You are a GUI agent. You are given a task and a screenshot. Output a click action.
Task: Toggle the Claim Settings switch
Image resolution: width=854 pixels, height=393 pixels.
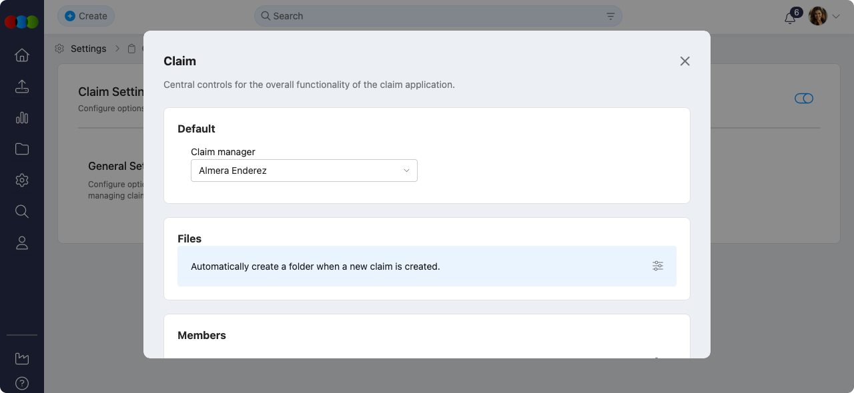(803, 99)
